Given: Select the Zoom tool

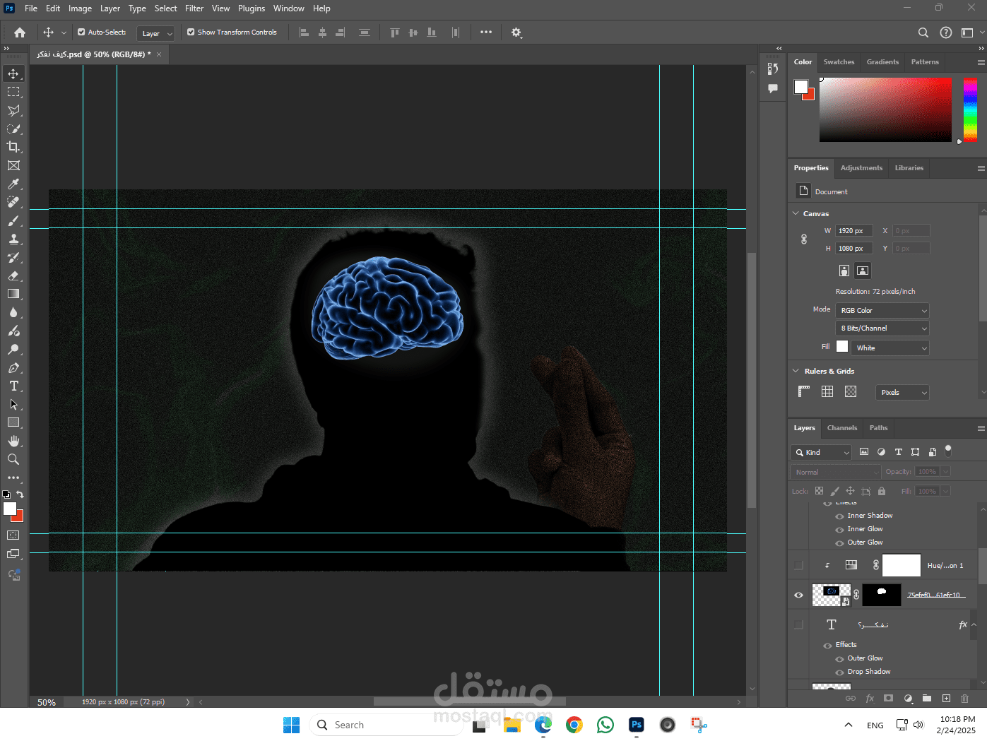Looking at the screenshot, I should pos(13,459).
